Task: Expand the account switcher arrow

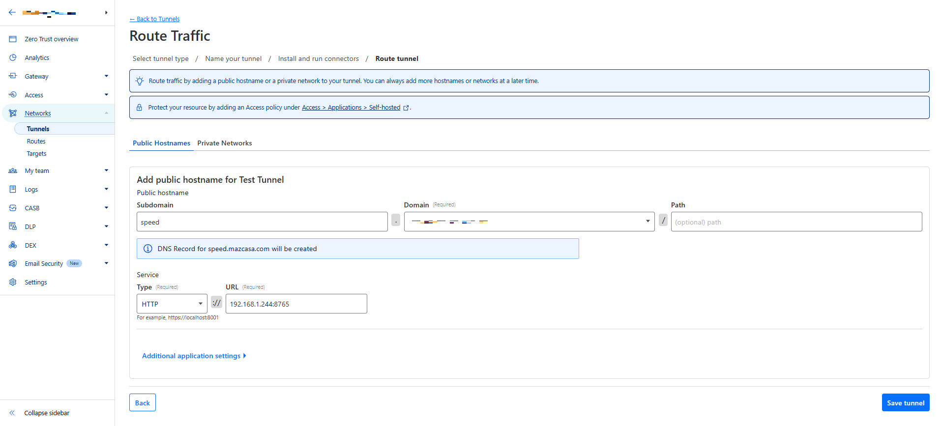Action: click(106, 13)
